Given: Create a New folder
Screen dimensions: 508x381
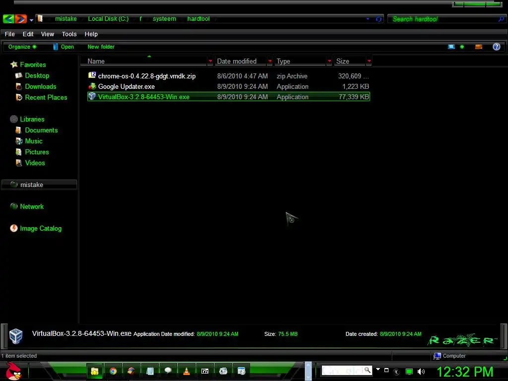Looking at the screenshot, I should tap(101, 47).
